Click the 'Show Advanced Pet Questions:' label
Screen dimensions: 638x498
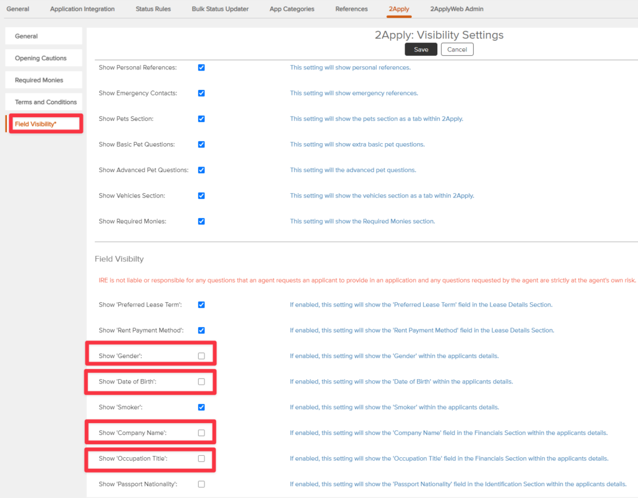pyautogui.click(x=144, y=170)
